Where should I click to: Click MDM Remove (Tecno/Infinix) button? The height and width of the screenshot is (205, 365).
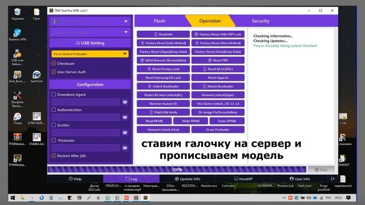tap(163, 60)
